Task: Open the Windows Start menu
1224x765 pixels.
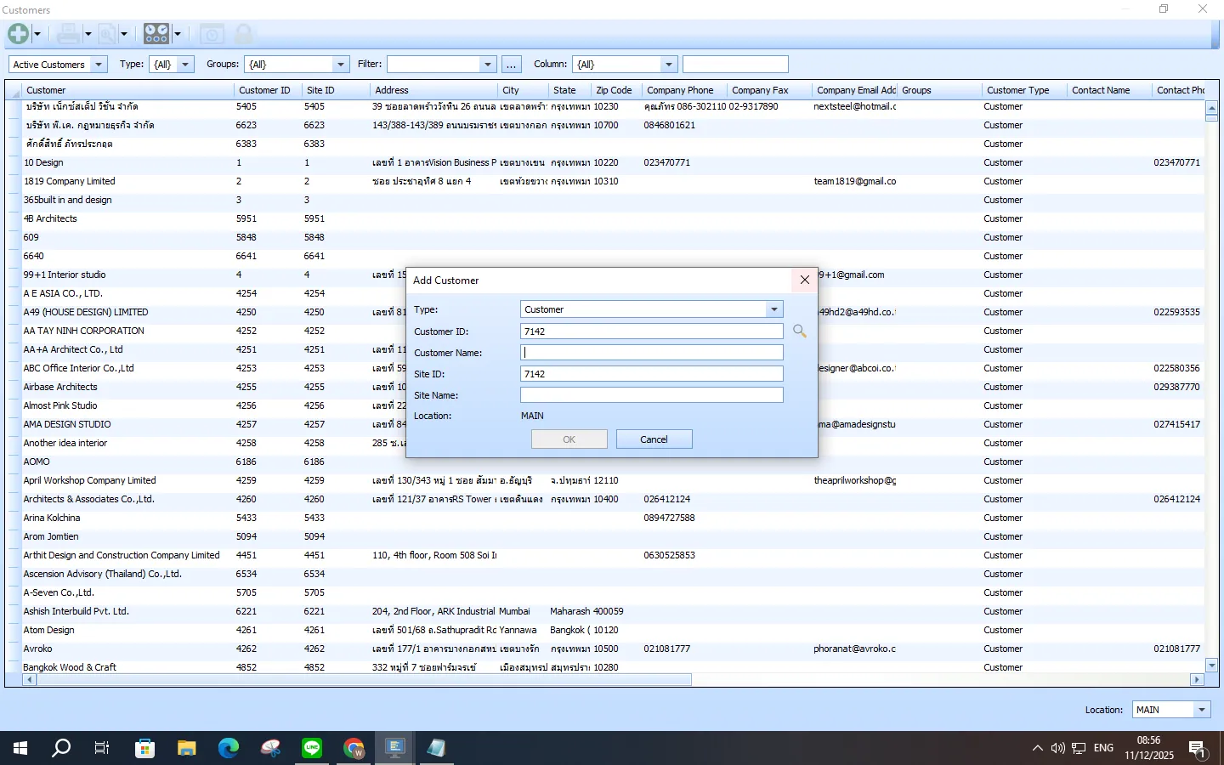Action: pyautogui.click(x=20, y=748)
